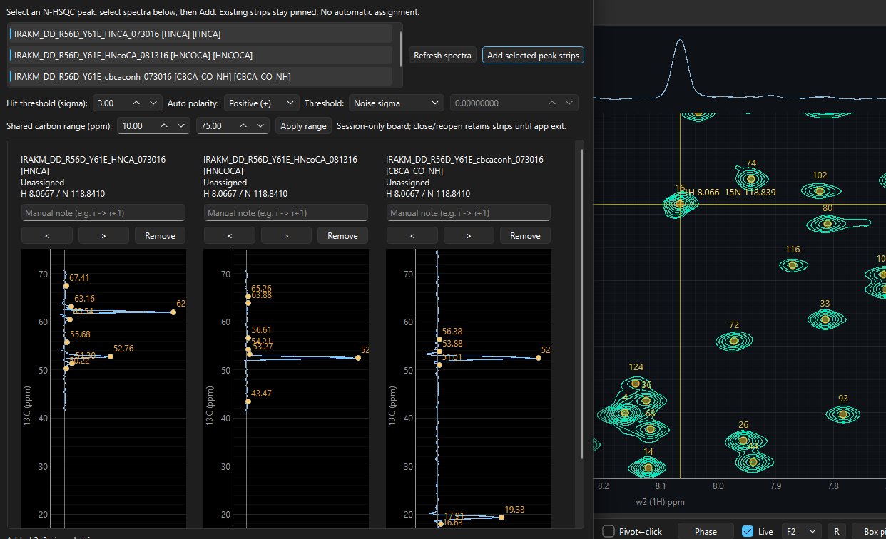Image resolution: width=886 pixels, height=539 pixels.
Task: Decrease the carbon range minimum 10.00
Action: pos(181,126)
